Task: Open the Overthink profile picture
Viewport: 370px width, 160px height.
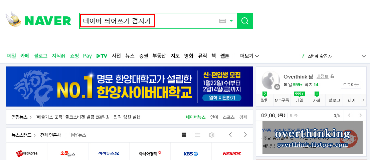Action: click(271, 80)
